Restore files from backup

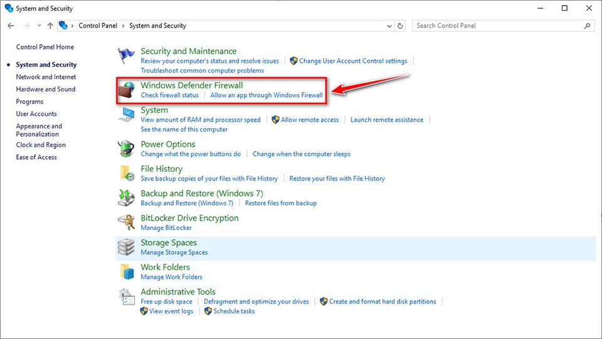click(281, 203)
